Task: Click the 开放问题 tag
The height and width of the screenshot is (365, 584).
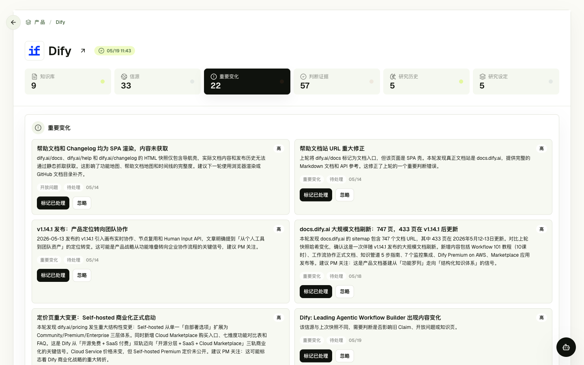Action: point(49,187)
